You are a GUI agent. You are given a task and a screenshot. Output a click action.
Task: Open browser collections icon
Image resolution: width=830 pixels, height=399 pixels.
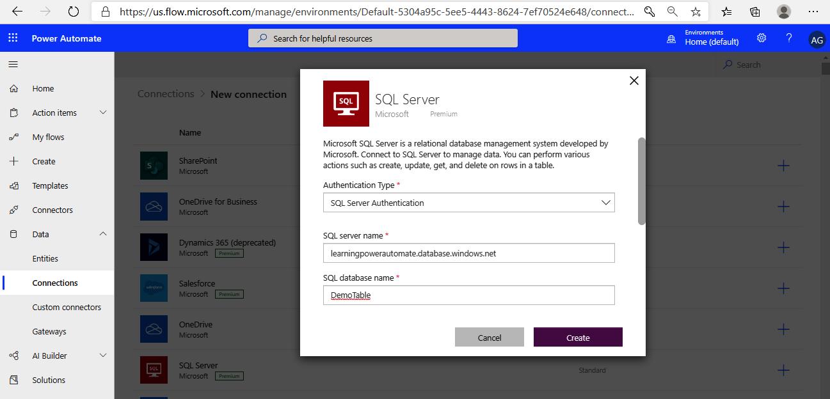click(754, 12)
